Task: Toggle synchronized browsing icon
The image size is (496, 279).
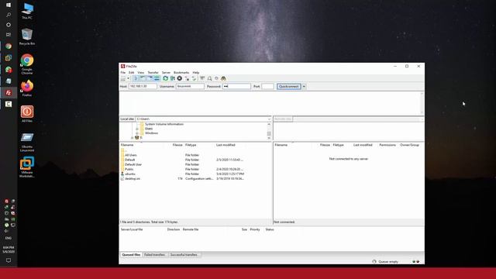Action: pyautogui.click(x=216, y=78)
